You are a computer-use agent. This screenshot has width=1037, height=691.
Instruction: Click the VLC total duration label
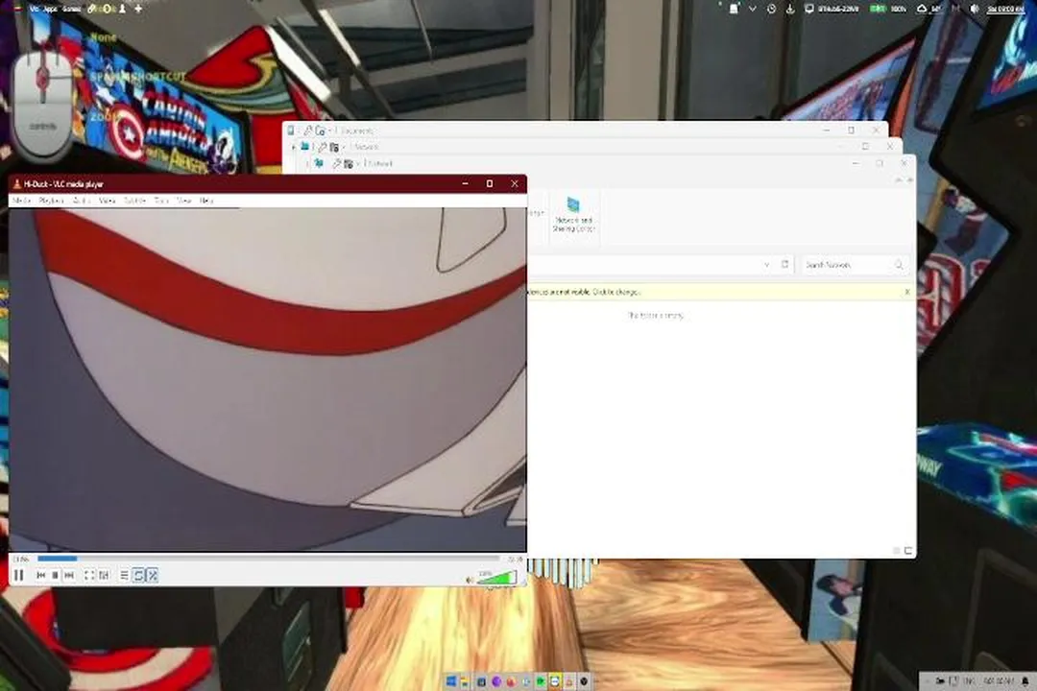[516, 560]
